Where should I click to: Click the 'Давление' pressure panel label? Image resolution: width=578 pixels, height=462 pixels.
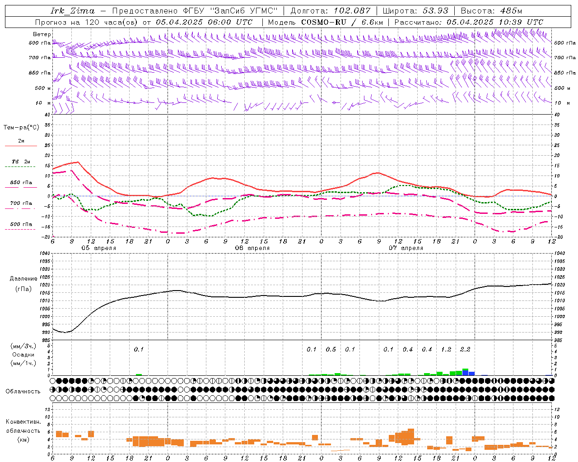[x=23, y=279]
